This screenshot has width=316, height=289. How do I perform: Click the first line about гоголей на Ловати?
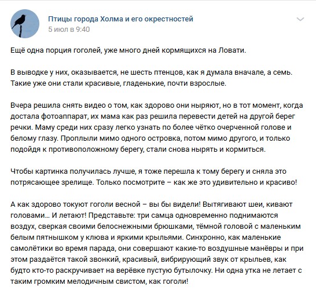(128, 50)
